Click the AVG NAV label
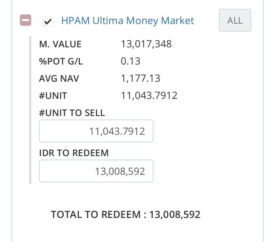Viewport: 275px width, 242px height. tap(59, 79)
